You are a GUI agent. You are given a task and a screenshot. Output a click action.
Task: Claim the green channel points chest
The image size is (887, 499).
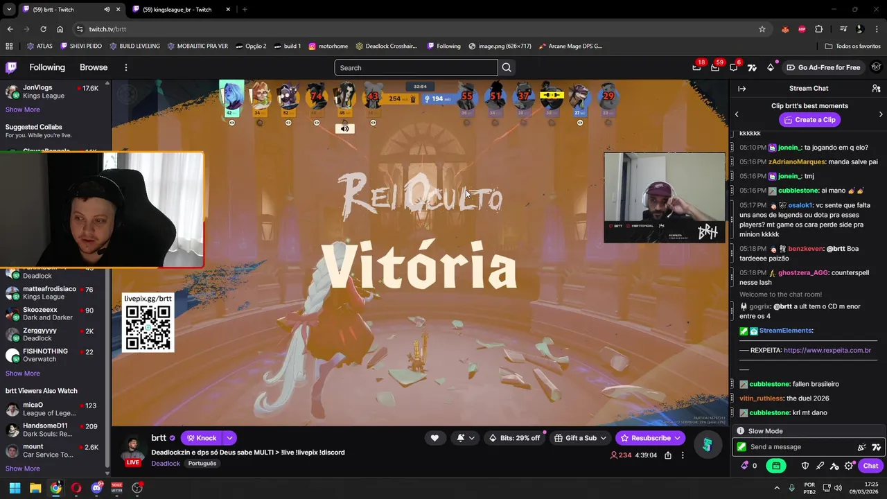point(776,466)
